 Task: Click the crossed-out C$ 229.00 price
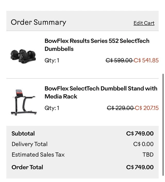[x=120, y=108]
